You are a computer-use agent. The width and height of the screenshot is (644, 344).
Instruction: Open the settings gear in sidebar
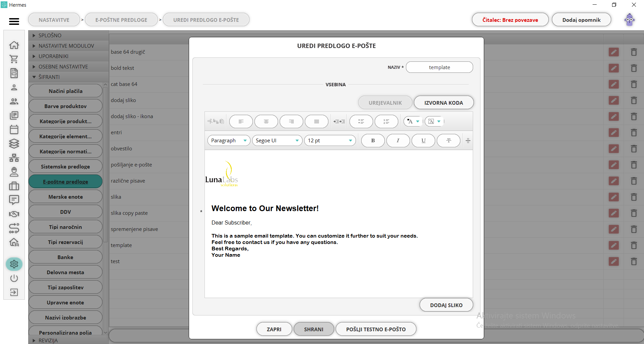click(14, 264)
